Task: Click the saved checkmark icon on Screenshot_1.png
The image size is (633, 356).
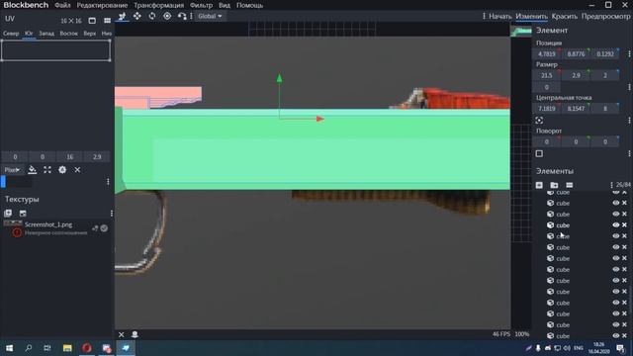Action: click(x=104, y=228)
